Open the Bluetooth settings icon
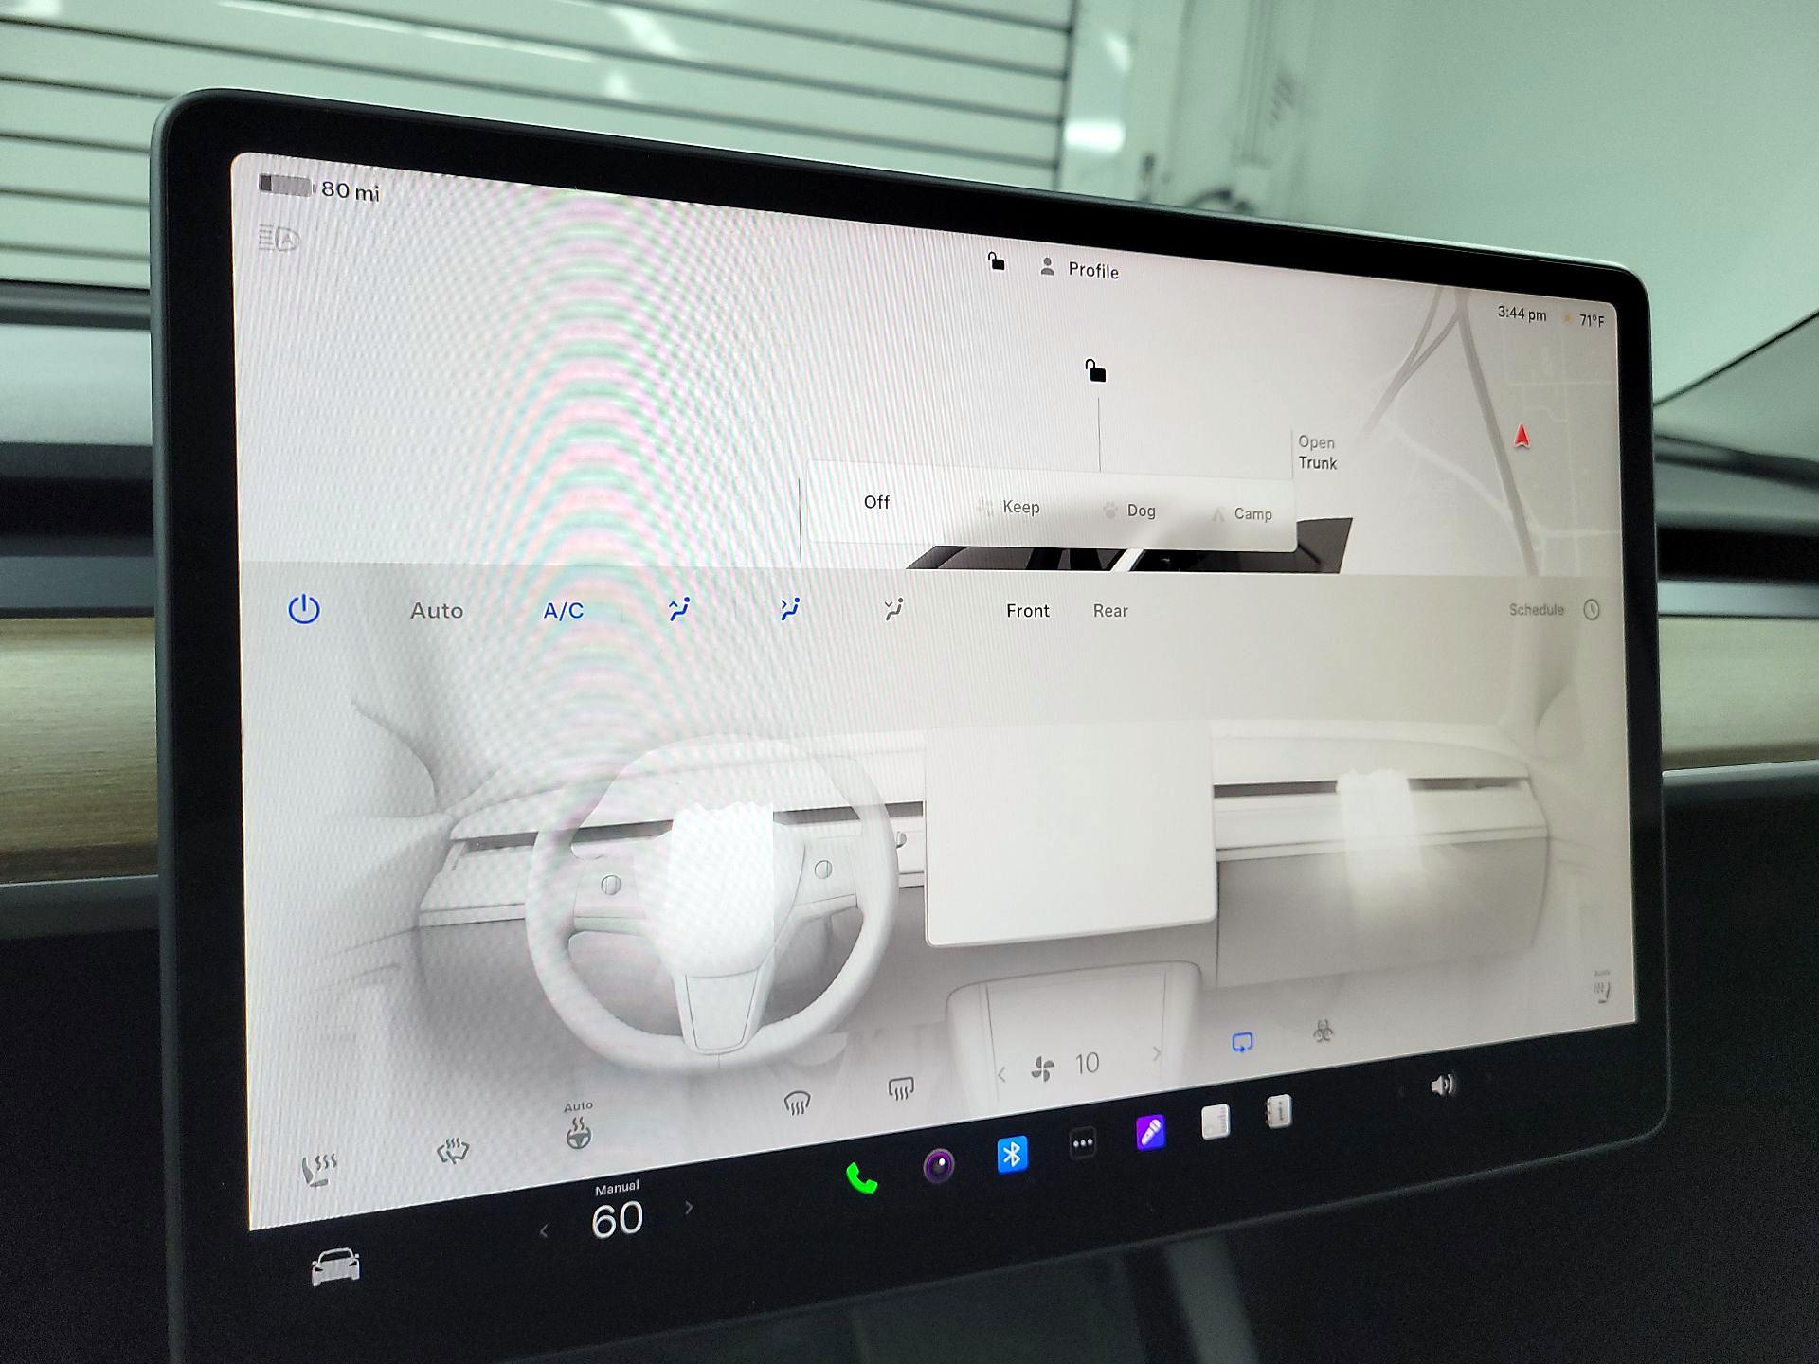The width and height of the screenshot is (1819, 1364). [x=1012, y=1154]
